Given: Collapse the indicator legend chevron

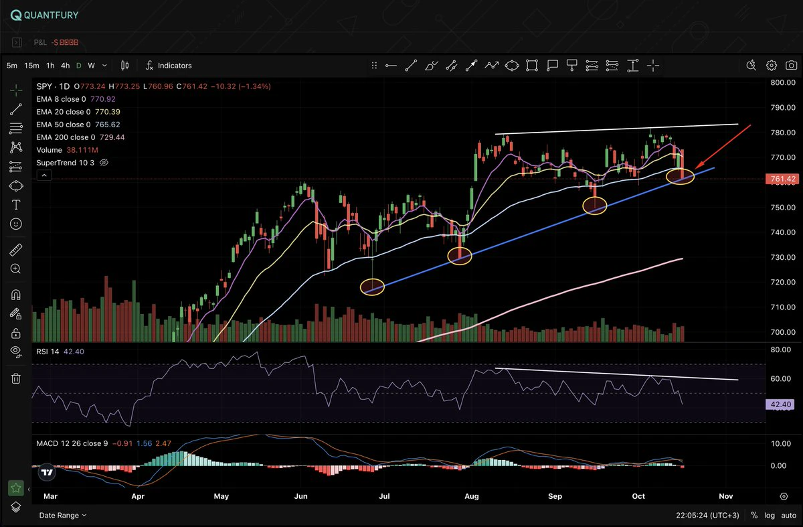Looking at the screenshot, I should (x=43, y=175).
